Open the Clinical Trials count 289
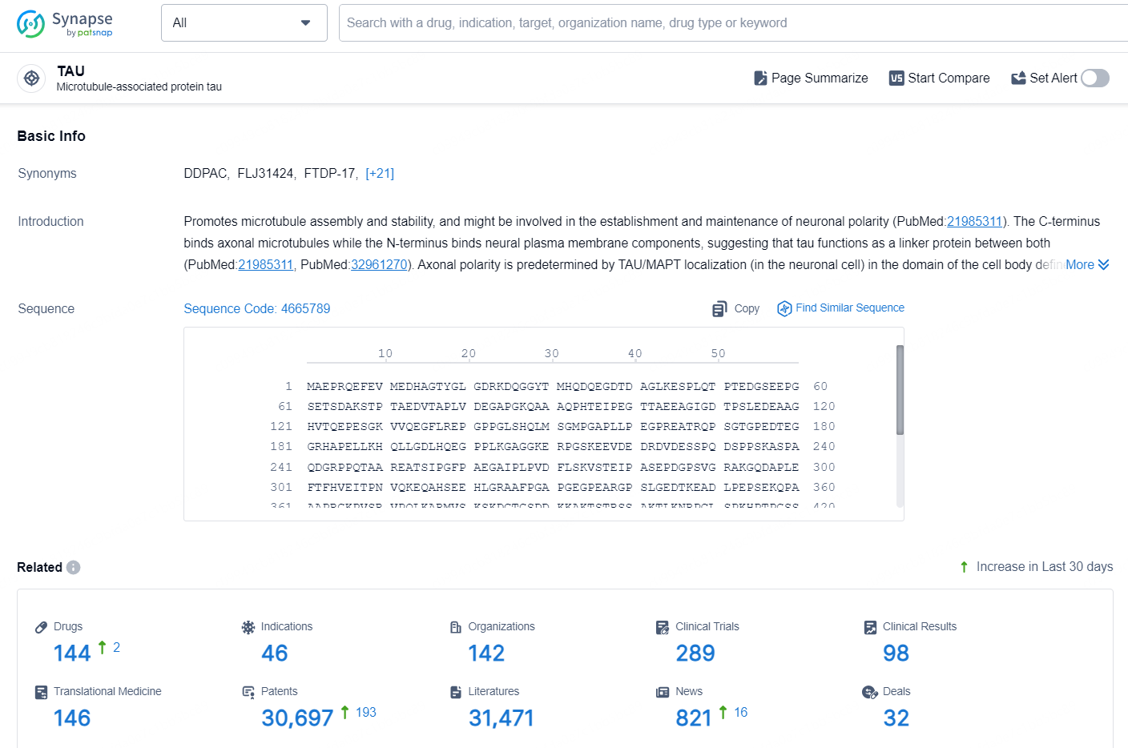This screenshot has height=748, width=1128. (695, 653)
